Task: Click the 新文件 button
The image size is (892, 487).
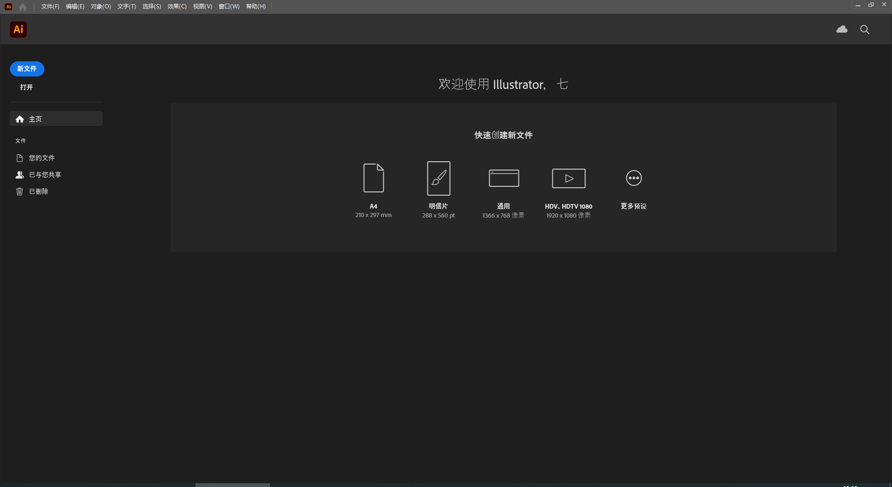Action: click(x=26, y=69)
